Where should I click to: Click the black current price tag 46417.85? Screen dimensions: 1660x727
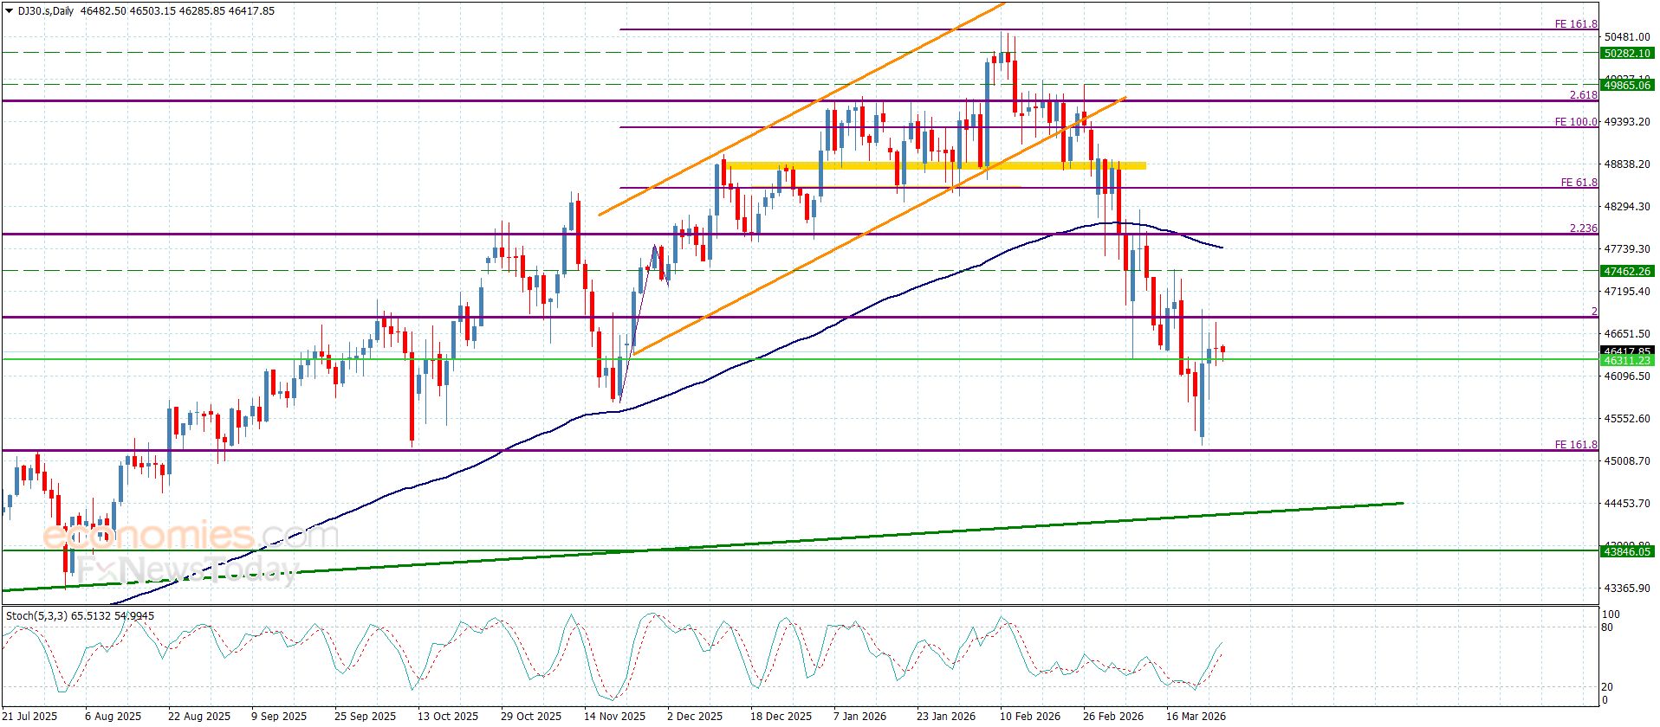pyautogui.click(x=1626, y=351)
